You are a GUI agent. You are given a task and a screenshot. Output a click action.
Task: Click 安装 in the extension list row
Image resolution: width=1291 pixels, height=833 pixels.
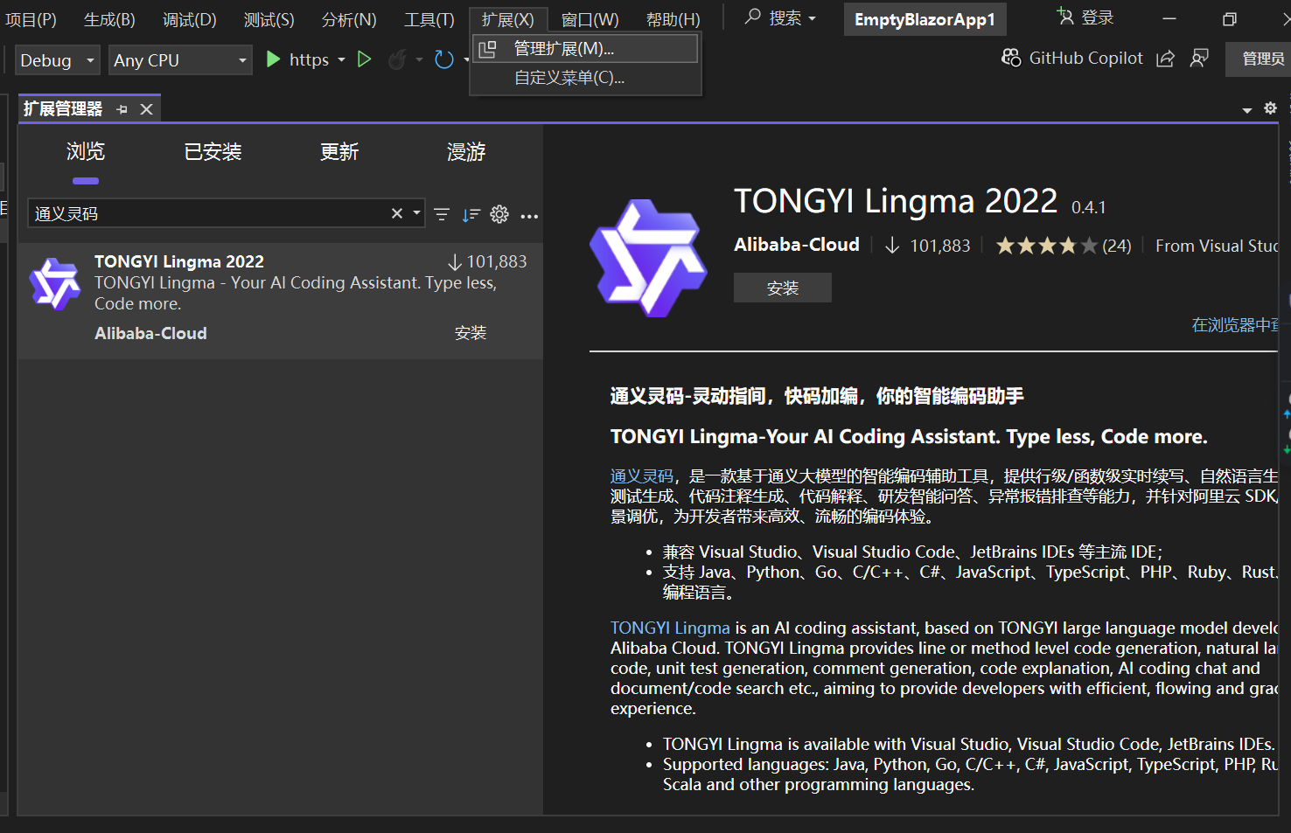471,333
